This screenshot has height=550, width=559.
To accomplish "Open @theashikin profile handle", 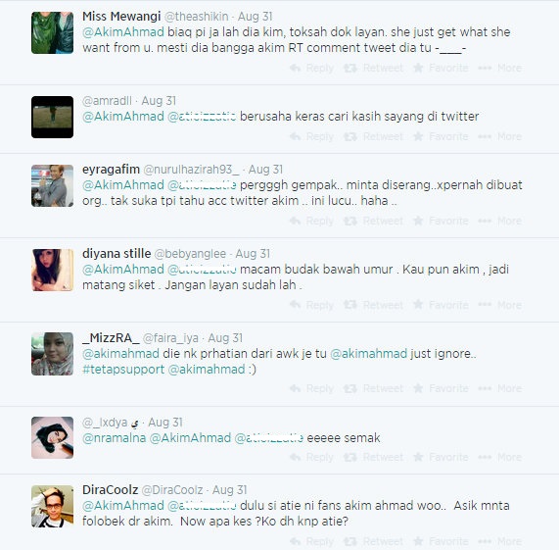I will [x=196, y=17].
